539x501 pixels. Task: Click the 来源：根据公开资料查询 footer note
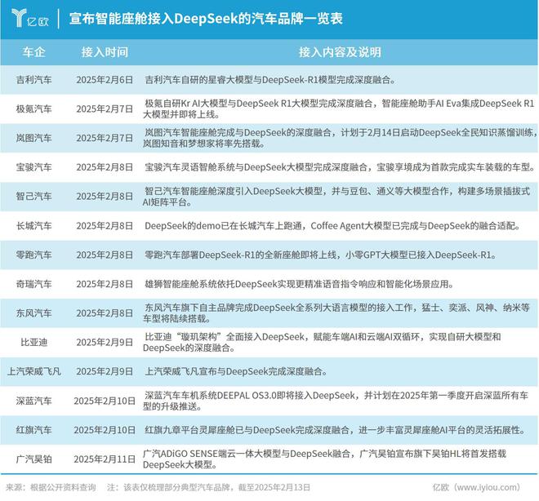51,487
